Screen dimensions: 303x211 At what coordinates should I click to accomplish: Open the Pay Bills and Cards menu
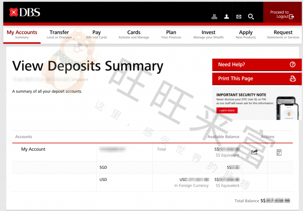pos(96,34)
